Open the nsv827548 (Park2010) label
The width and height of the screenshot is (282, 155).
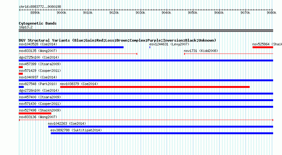38,84
